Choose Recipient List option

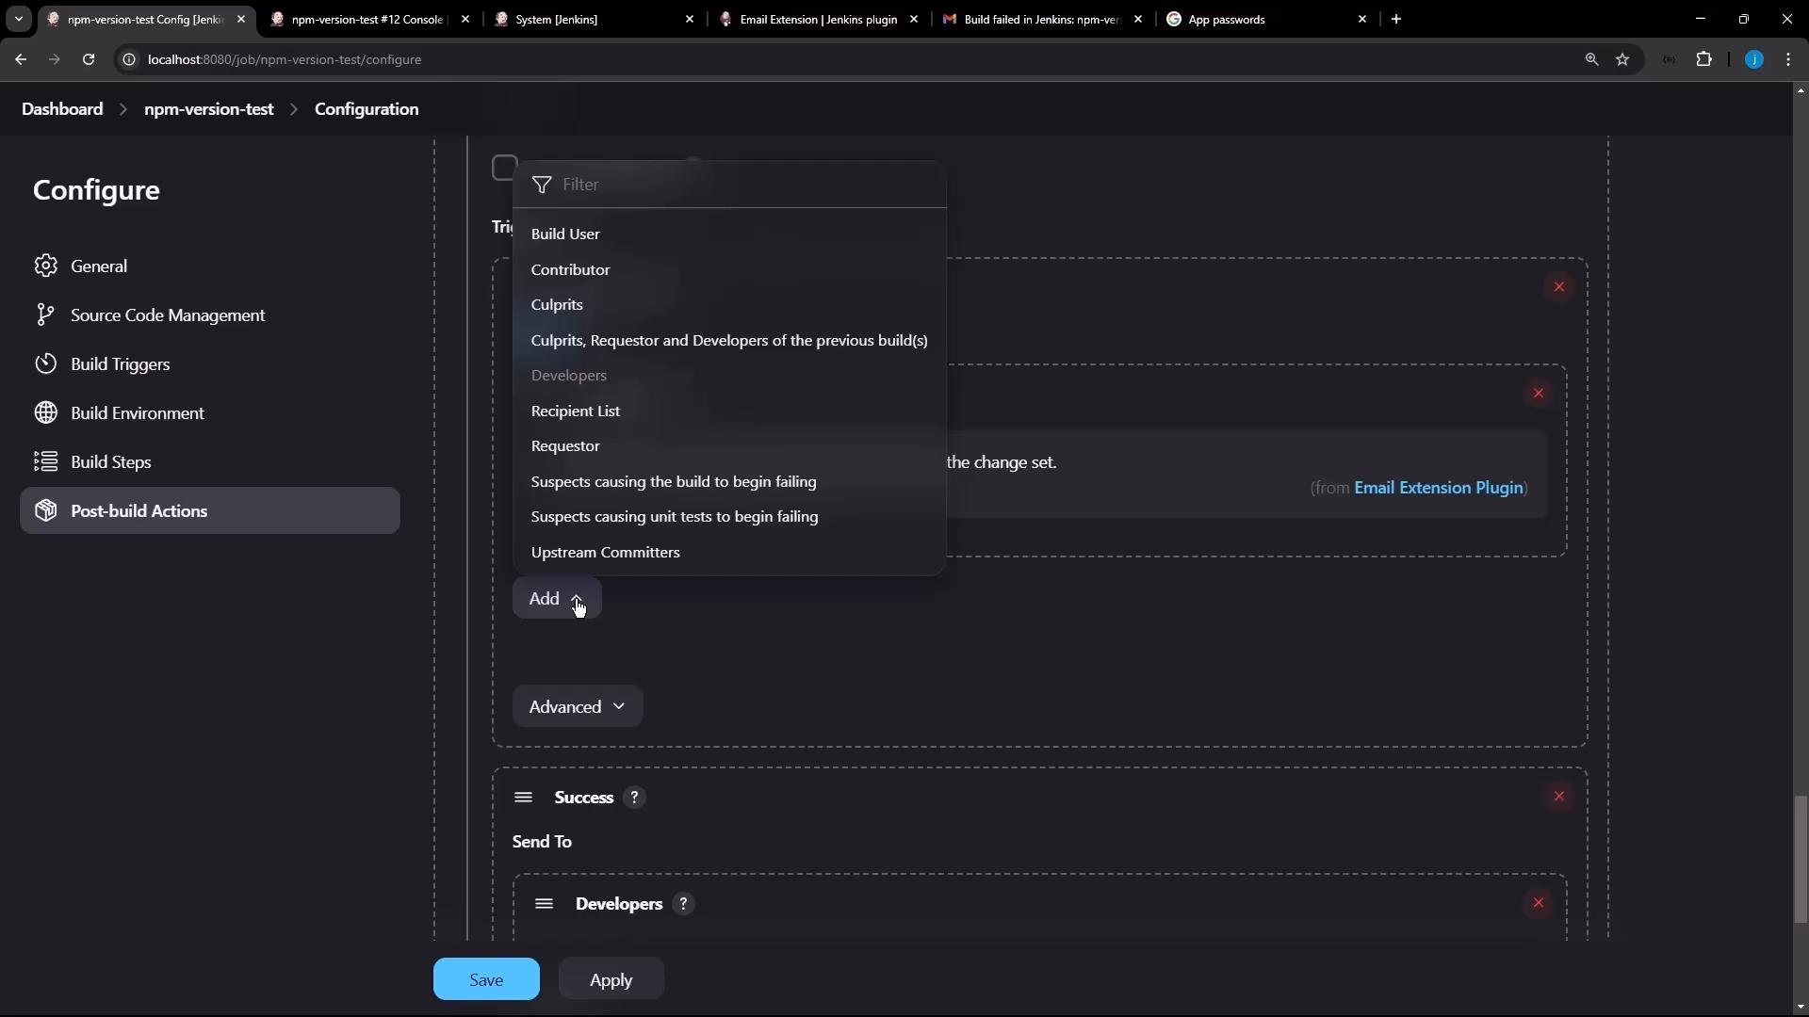point(729,411)
